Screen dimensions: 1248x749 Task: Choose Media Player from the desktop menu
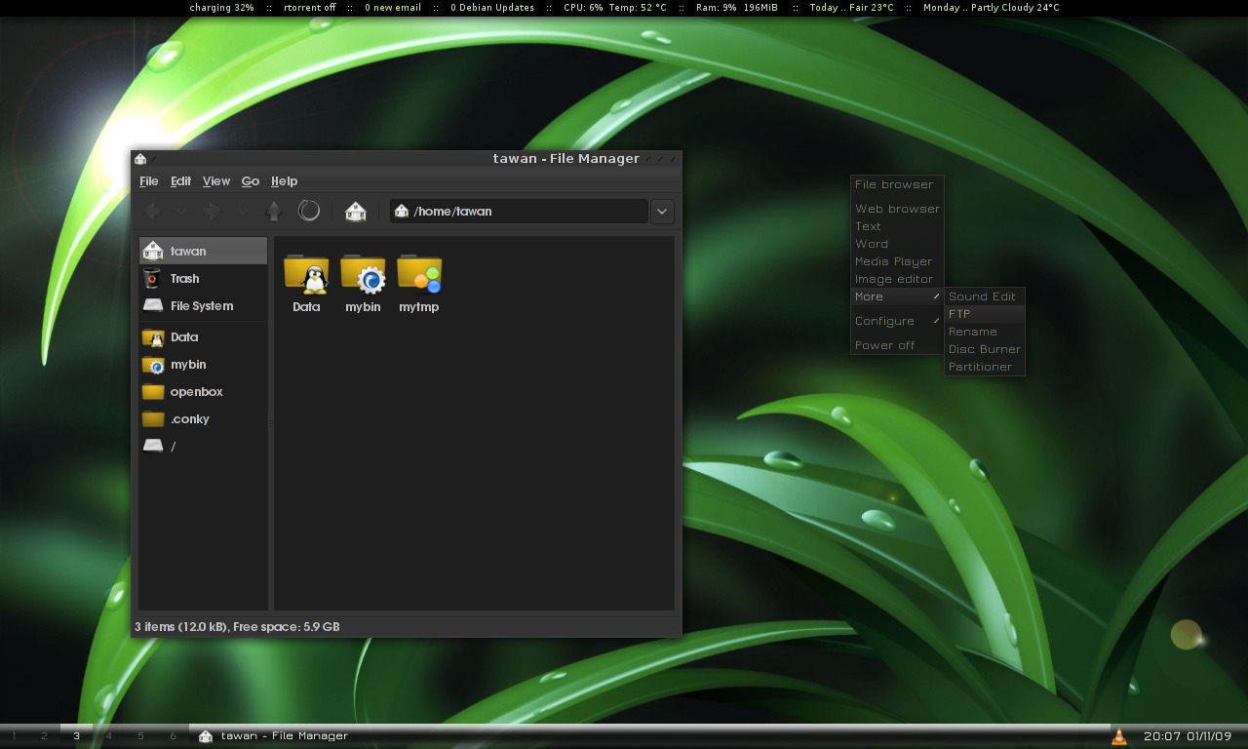coord(897,261)
